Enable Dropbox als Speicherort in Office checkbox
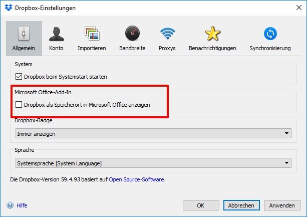The height and width of the screenshot is (217, 307). (x=19, y=105)
